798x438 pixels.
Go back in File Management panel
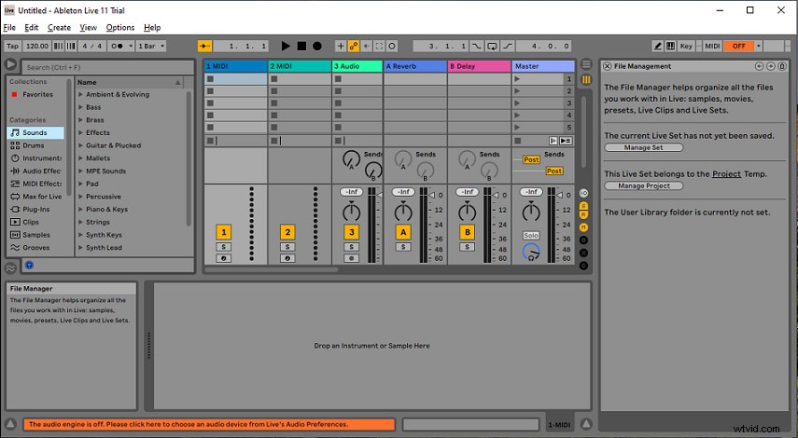(759, 66)
